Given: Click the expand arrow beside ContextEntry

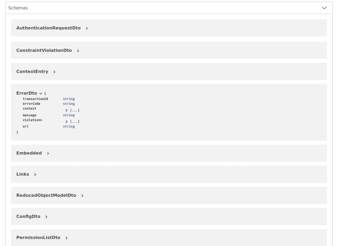Looking at the screenshot, I should tap(54, 71).
